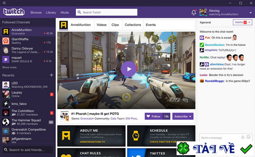Click Laupsy friend avatar
Image resolution: width=255 pixels, height=157 pixels.
[6, 94]
